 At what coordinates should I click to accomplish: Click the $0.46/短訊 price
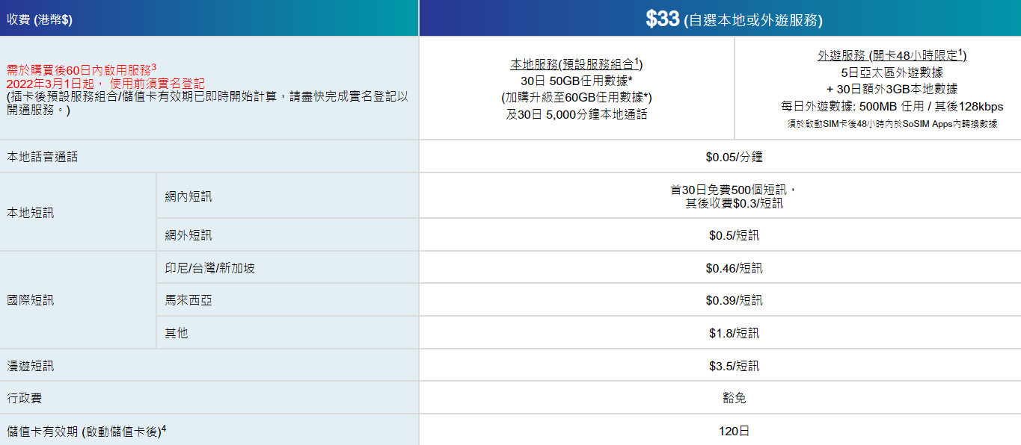[x=734, y=268]
